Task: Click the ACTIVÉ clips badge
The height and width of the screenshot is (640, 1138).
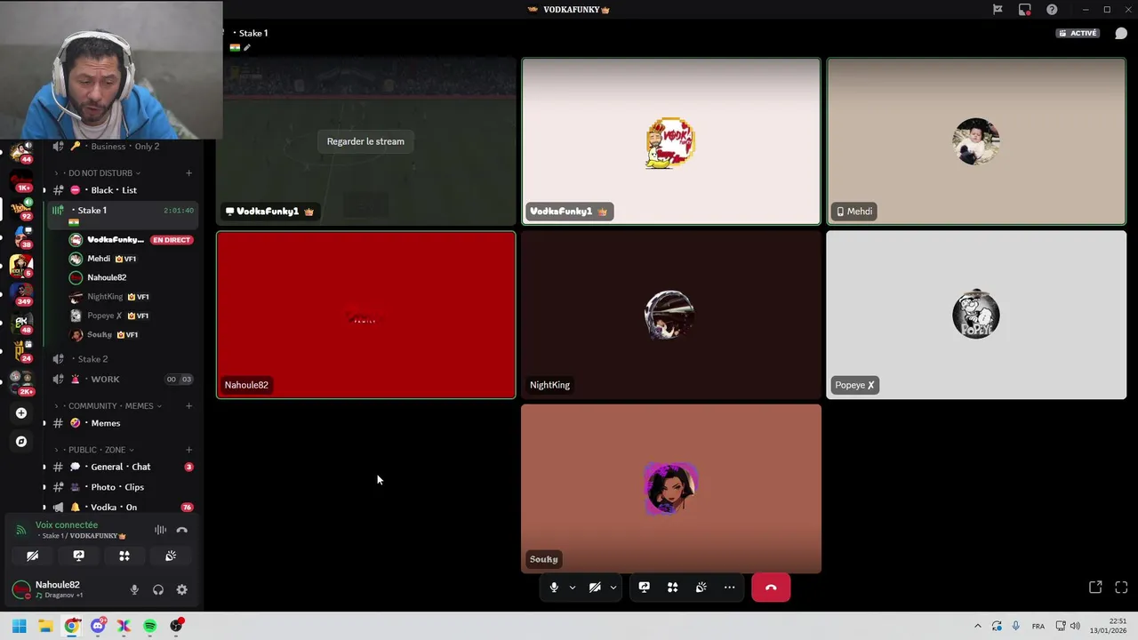Action: click(x=1078, y=33)
